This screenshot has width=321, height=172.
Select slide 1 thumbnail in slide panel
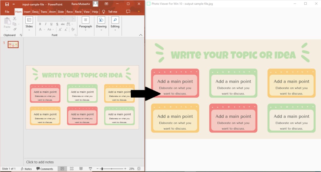click(13, 45)
